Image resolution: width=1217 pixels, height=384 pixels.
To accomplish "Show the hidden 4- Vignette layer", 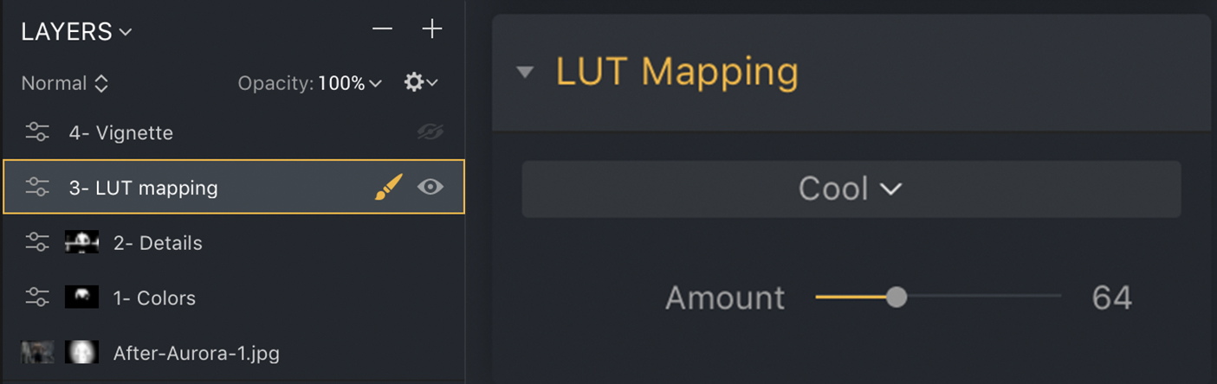I will (x=430, y=132).
